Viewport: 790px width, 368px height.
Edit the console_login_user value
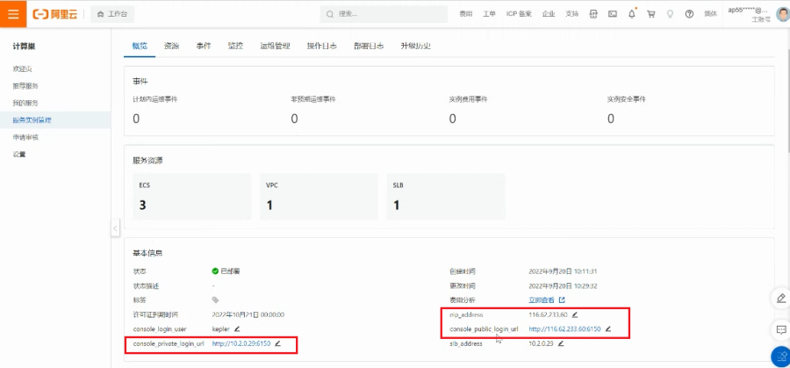237,328
